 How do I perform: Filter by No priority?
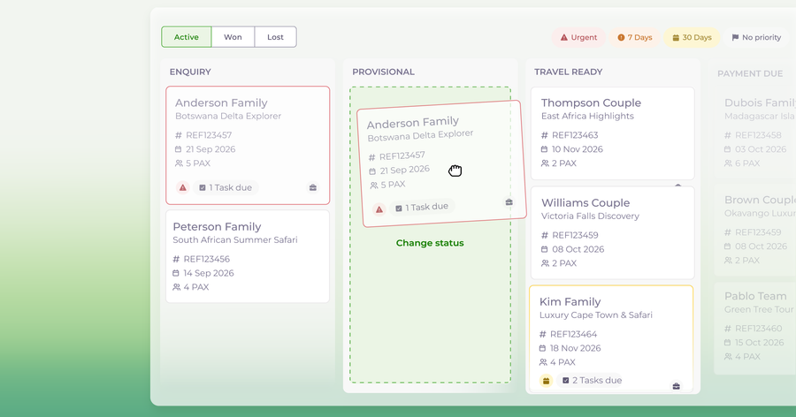756,37
